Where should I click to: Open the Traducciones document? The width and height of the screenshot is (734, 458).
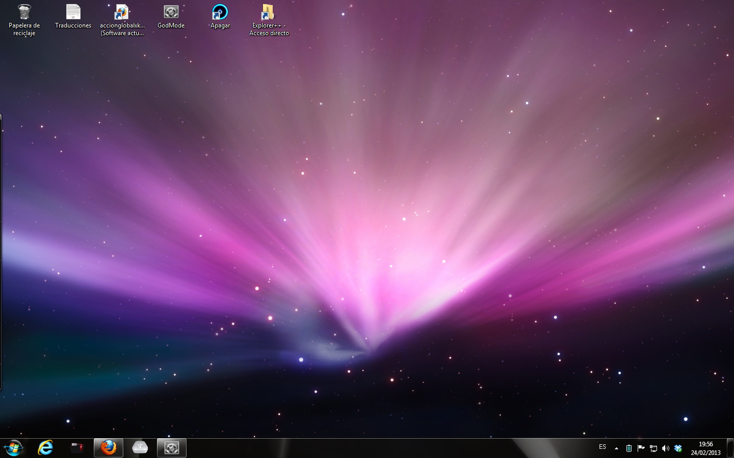point(73,13)
